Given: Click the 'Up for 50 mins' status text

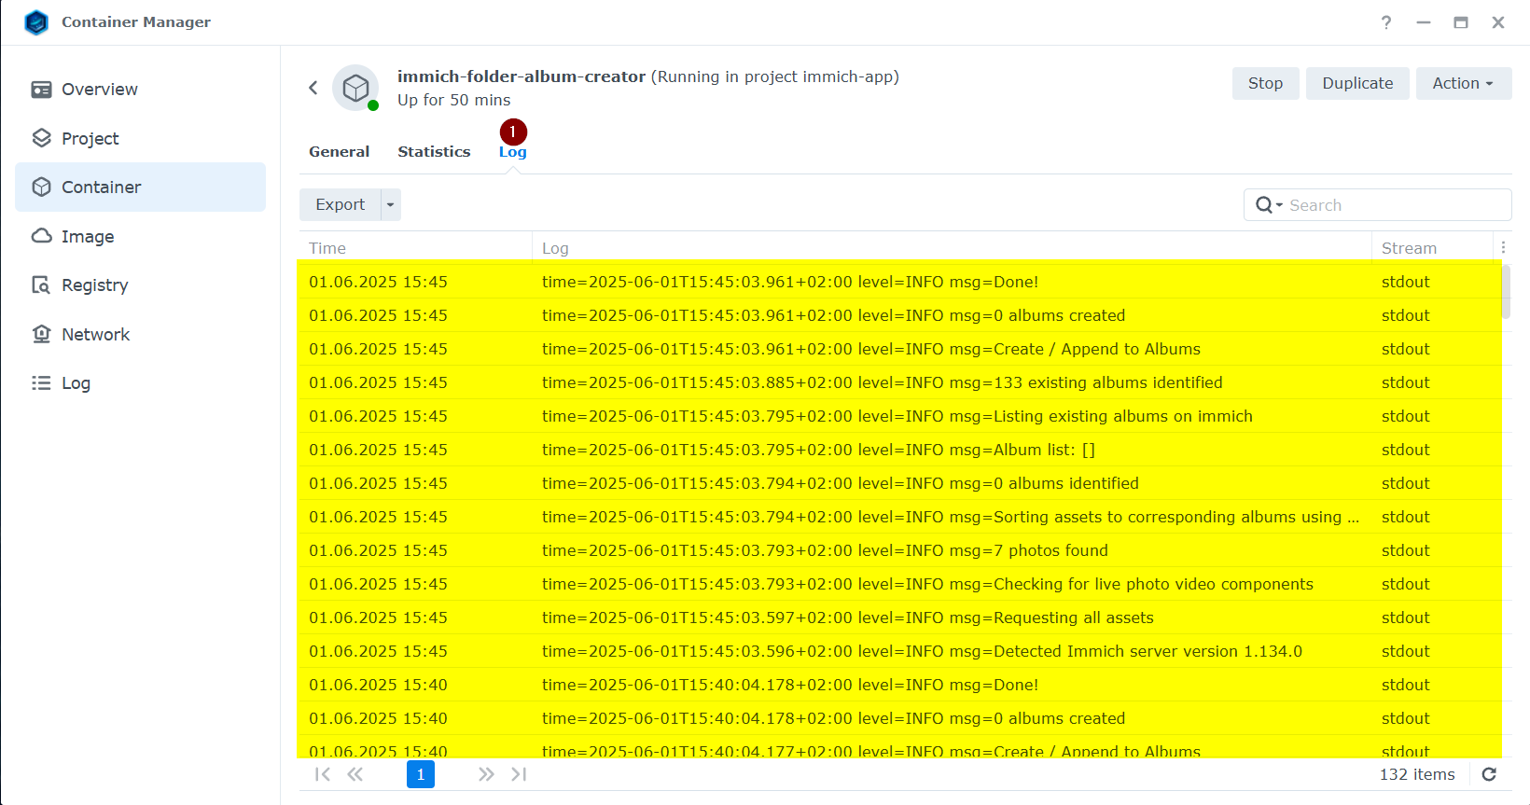Looking at the screenshot, I should click(454, 100).
